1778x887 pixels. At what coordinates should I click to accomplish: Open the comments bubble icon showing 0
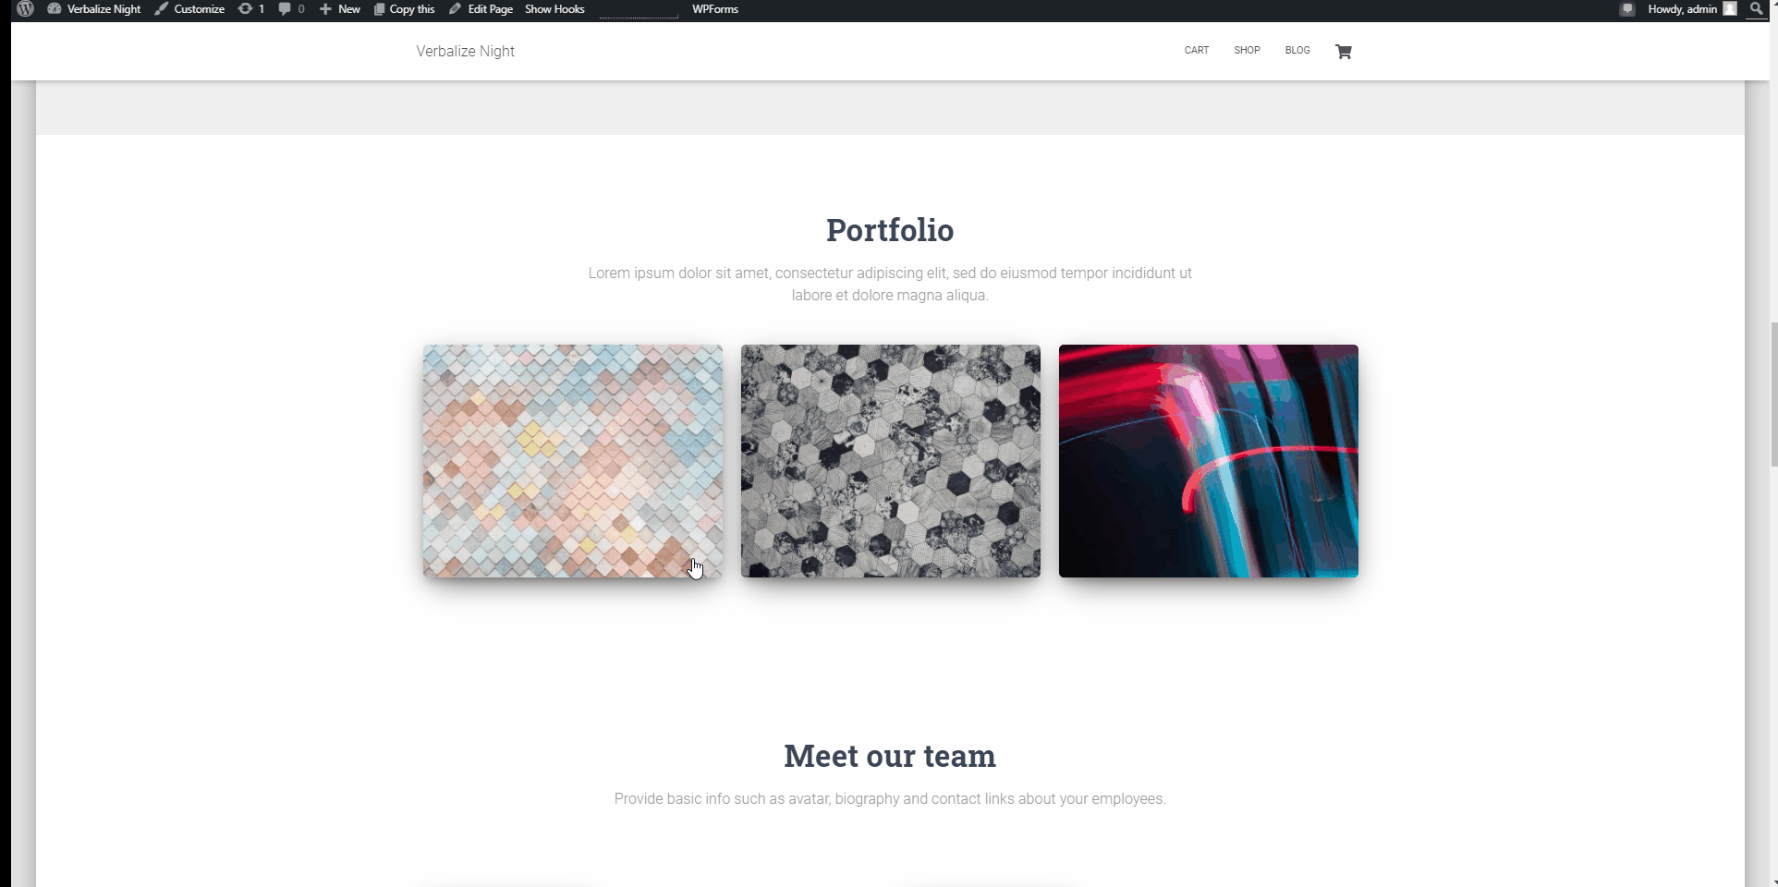pos(292,9)
